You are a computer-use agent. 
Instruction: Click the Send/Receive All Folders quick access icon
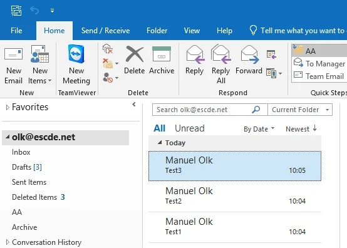point(16,11)
